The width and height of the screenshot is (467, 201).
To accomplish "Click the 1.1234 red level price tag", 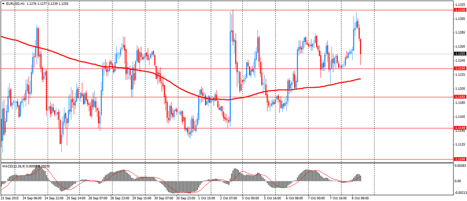I will tap(460, 69).
